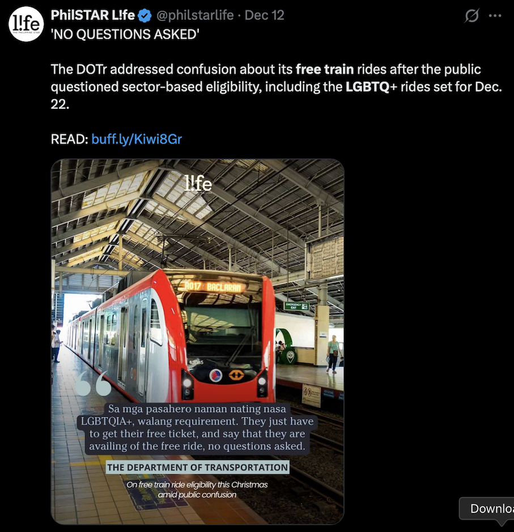
Task: Click the blue verified badge
Action: point(145,16)
